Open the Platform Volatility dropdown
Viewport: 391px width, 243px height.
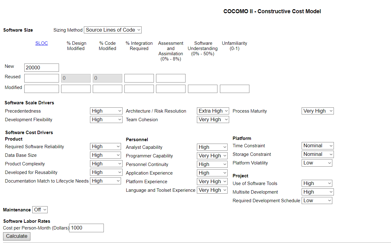317,163
